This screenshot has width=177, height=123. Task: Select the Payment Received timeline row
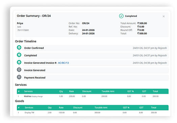95,78
